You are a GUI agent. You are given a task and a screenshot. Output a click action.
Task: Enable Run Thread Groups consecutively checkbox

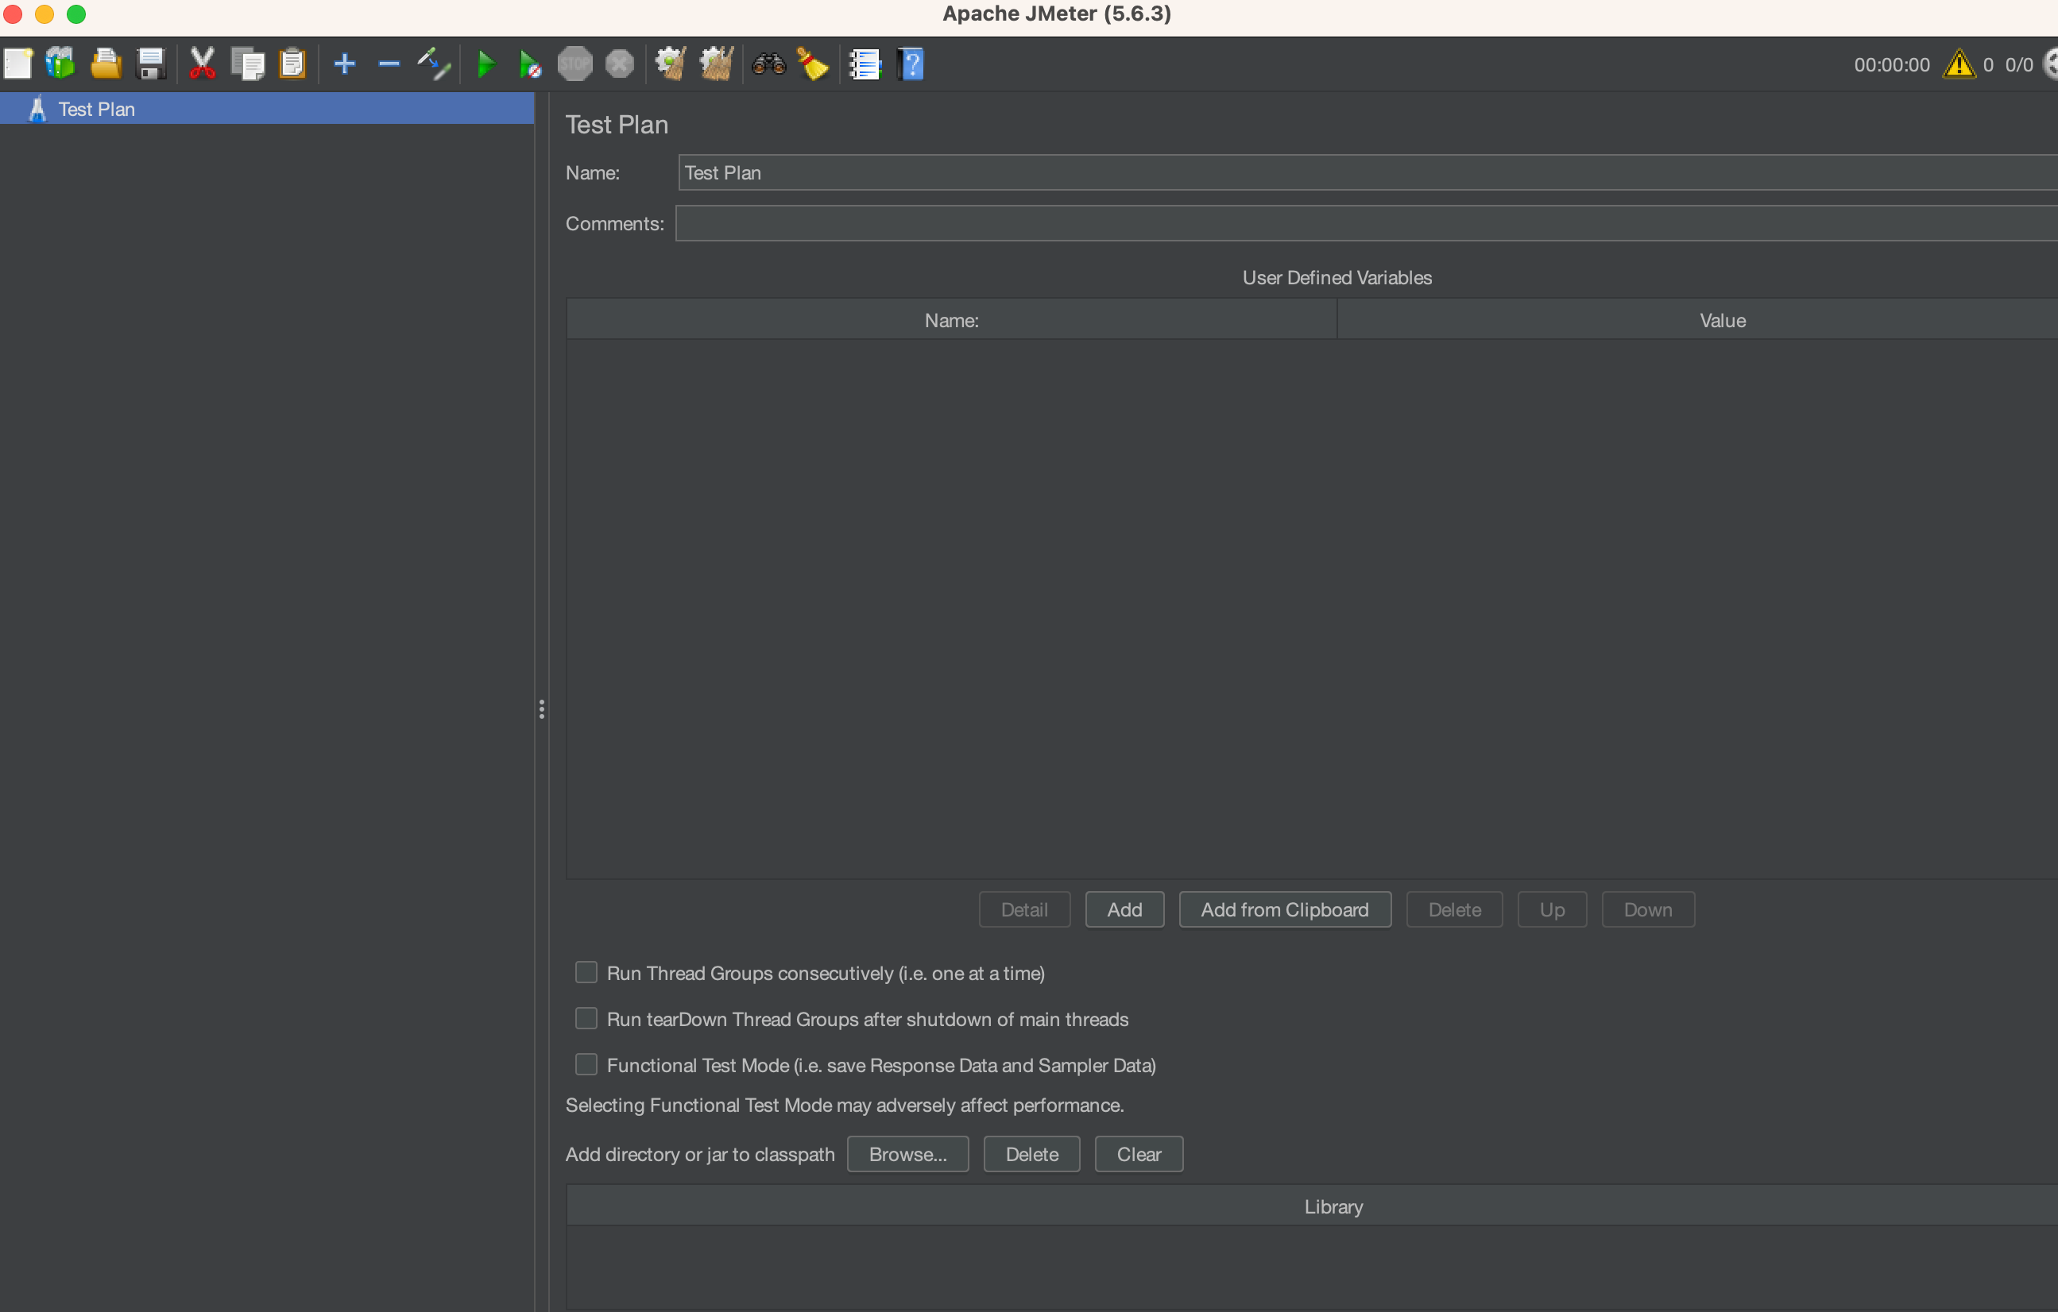click(586, 972)
